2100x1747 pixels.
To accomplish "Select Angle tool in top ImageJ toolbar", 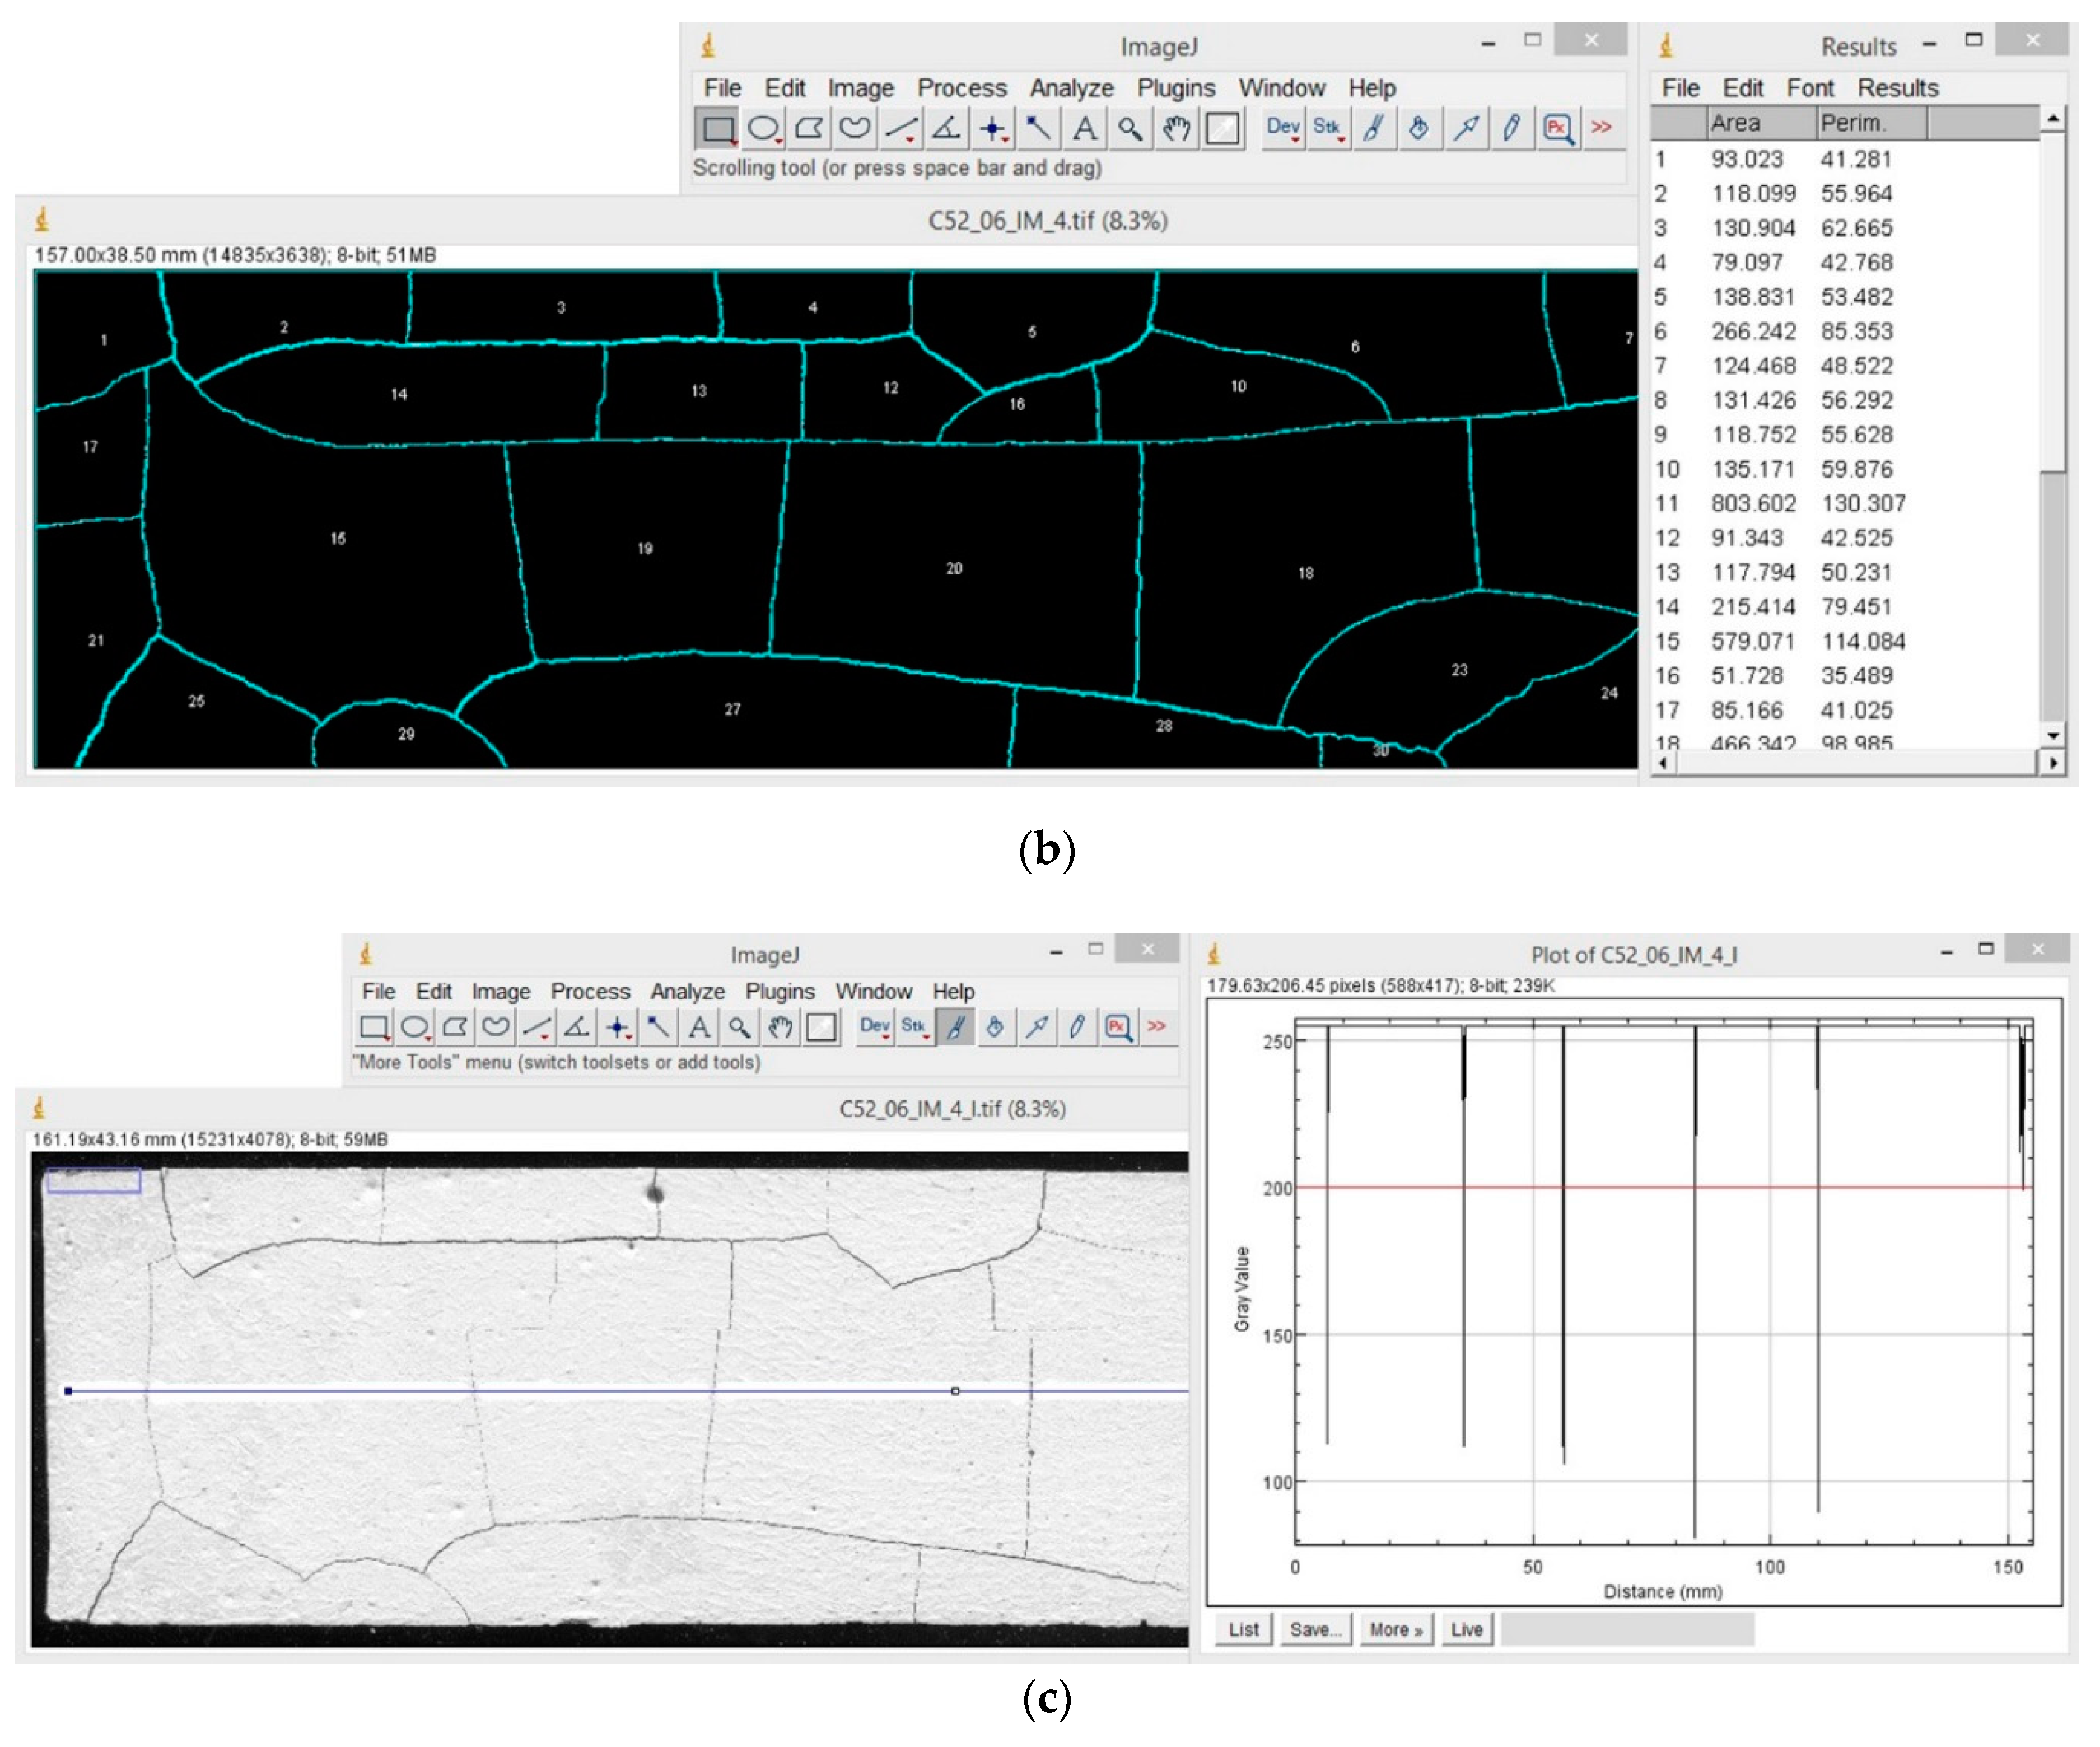I will coord(947,128).
